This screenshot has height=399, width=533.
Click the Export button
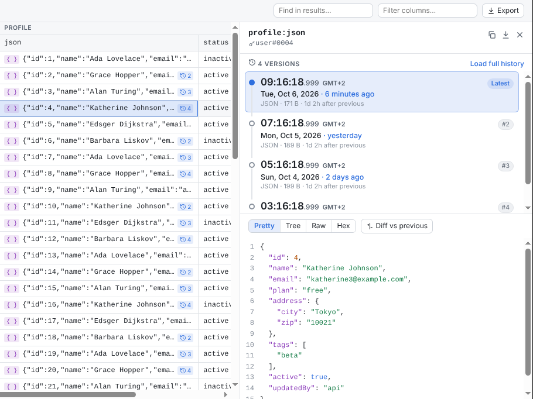coord(503,11)
